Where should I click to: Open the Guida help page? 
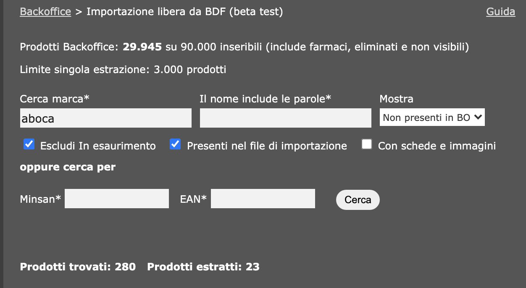click(500, 11)
